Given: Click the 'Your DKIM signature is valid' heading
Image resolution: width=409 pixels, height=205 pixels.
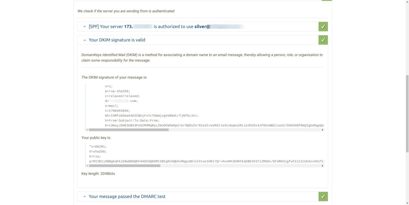Looking at the screenshot, I should click(117, 40).
